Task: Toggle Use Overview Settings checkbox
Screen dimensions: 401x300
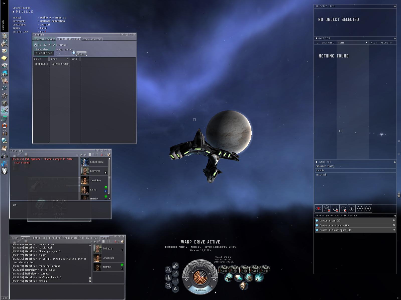Action: click(x=36, y=45)
